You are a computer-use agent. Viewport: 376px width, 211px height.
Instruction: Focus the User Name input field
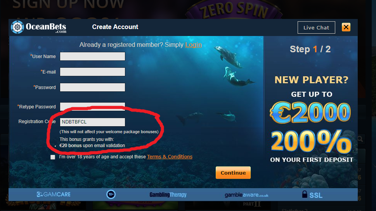(x=92, y=57)
